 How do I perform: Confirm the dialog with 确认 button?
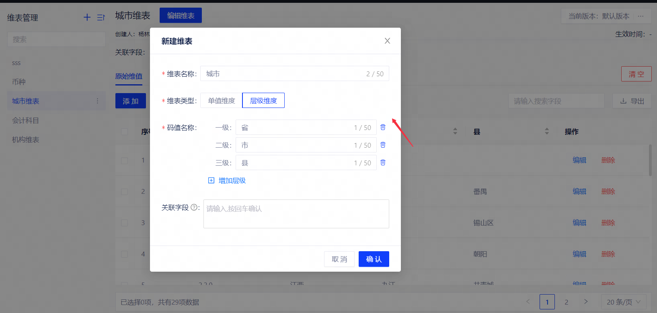pos(374,259)
